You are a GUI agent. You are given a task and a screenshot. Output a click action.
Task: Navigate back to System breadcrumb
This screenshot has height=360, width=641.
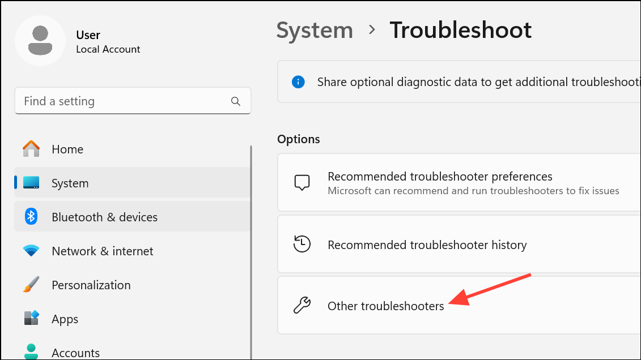pos(315,30)
